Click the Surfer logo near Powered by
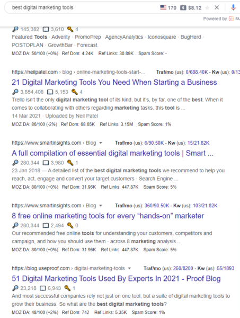Image resolution: width=240 pixels, height=318 pixels. click(x=231, y=19)
